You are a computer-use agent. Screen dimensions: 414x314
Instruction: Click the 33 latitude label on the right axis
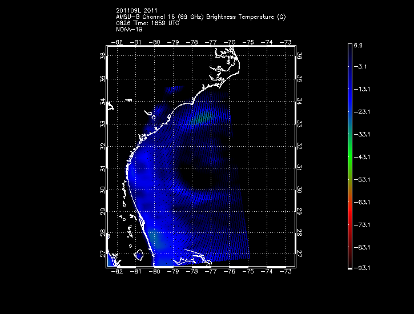(x=299, y=124)
